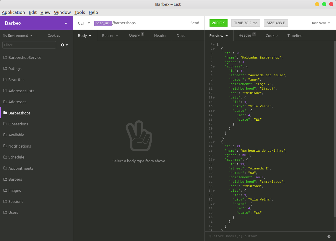
Task: Open the Body type dropdown
Action: coord(85,35)
